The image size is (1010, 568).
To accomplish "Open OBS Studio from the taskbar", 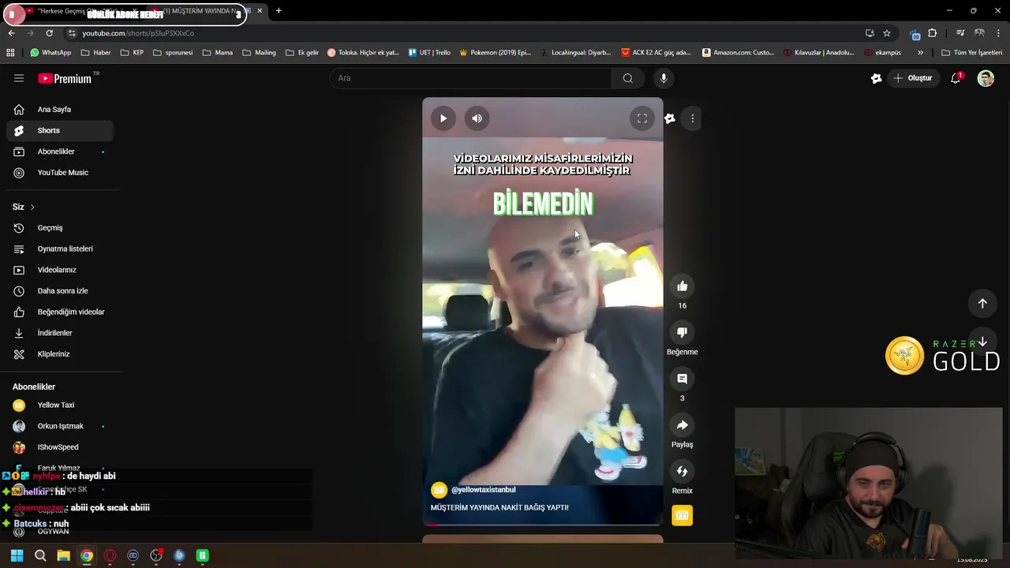I will pos(156,555).
